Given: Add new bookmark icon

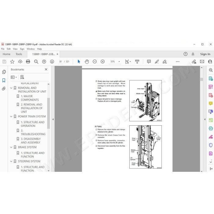Looking at the screenshot, I should pyautogui.click(x=22, y=77).
